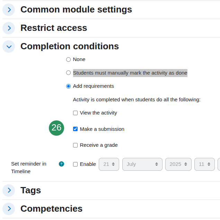Expand the Restrict access section chevron

point(9,28)
